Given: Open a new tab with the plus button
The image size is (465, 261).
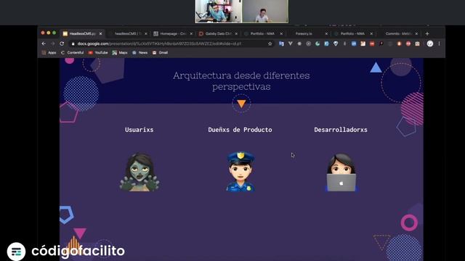Looking at the screenshot, I should (x=427, y=34).
